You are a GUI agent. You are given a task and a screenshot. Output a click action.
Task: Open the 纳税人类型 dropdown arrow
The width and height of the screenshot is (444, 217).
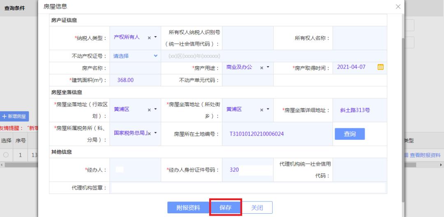click(156, 37)
